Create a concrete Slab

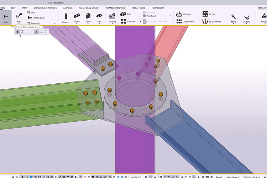coord(99,18)
